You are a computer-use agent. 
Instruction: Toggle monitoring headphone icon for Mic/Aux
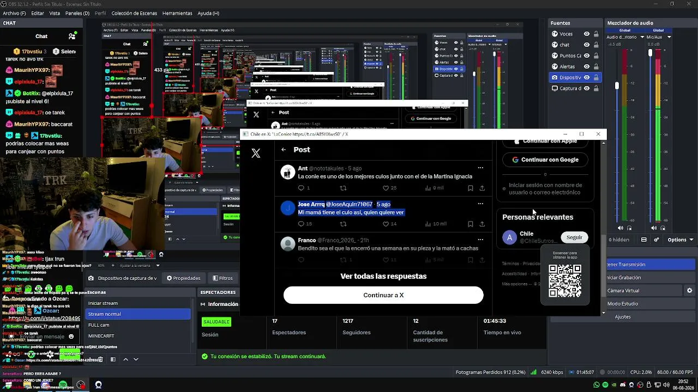[663, 228]
